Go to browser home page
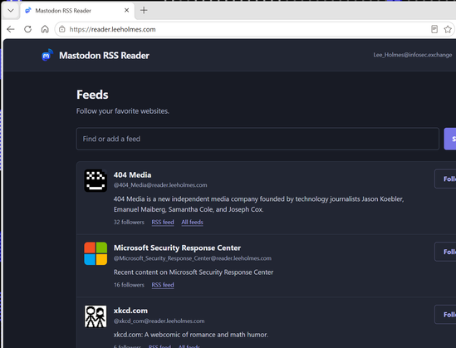The height and width of the screenshot is (348, 456). [x=45, y=29]
